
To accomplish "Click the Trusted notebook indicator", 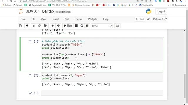I will 140,19.
